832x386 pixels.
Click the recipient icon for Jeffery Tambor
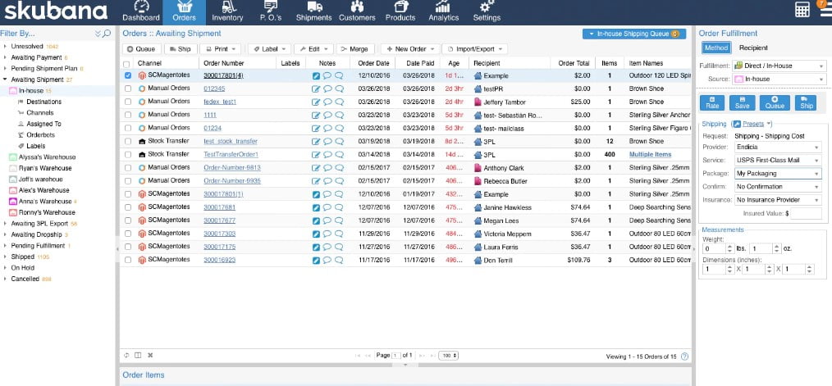478,102
